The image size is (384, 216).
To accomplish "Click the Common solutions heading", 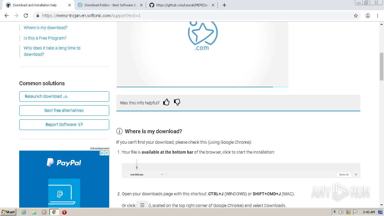I will point(42,83).
